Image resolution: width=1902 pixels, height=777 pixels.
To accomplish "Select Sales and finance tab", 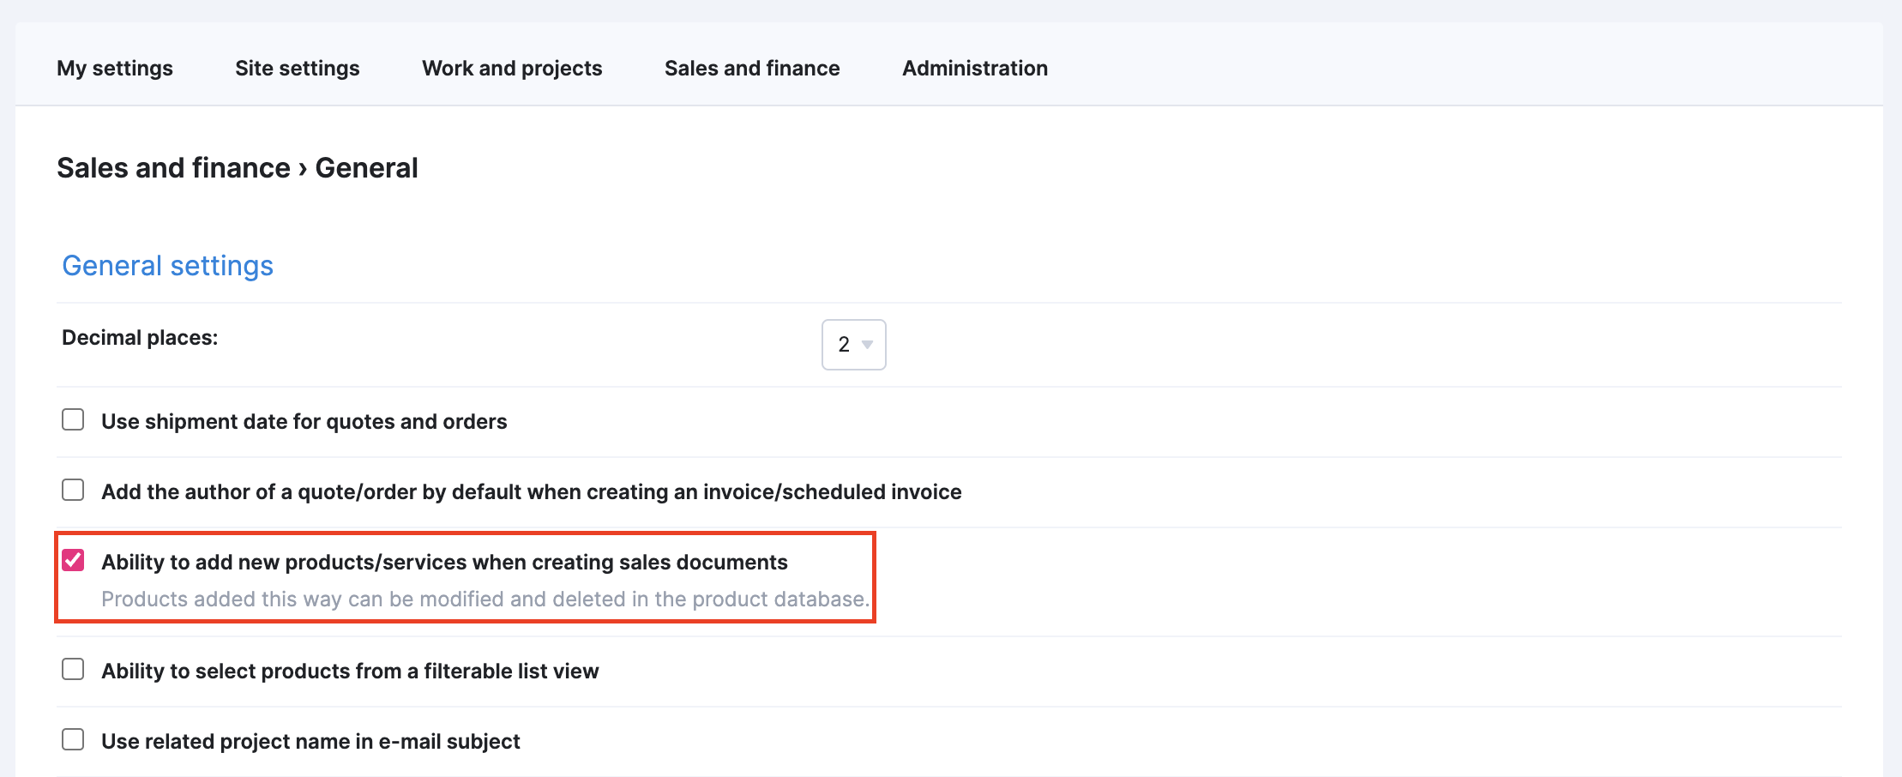I will pos(752,68).
